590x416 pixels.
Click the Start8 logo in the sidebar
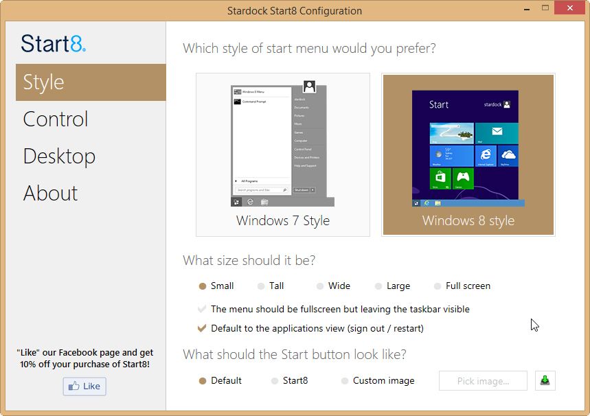click(x=53, y=44)
